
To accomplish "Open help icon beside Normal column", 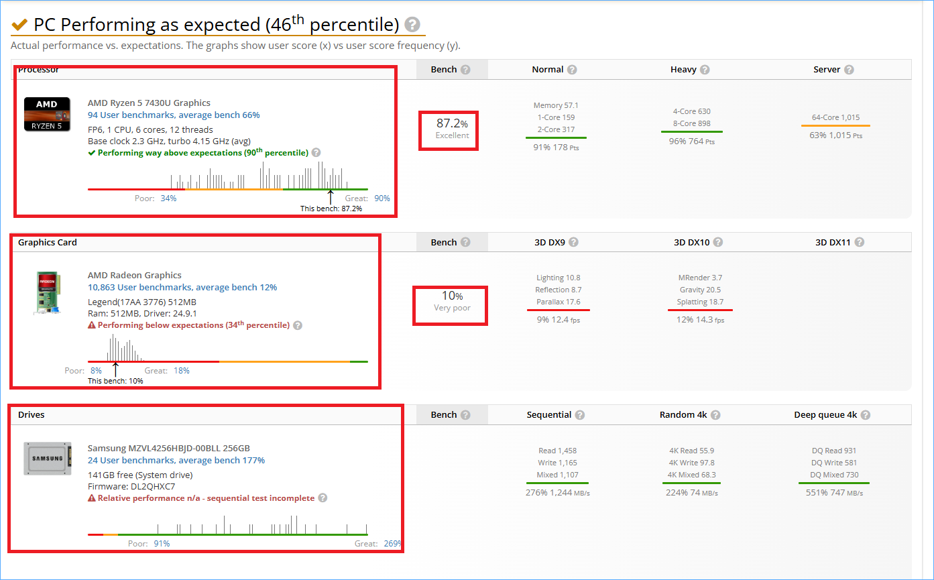I will tap(572, 70).
